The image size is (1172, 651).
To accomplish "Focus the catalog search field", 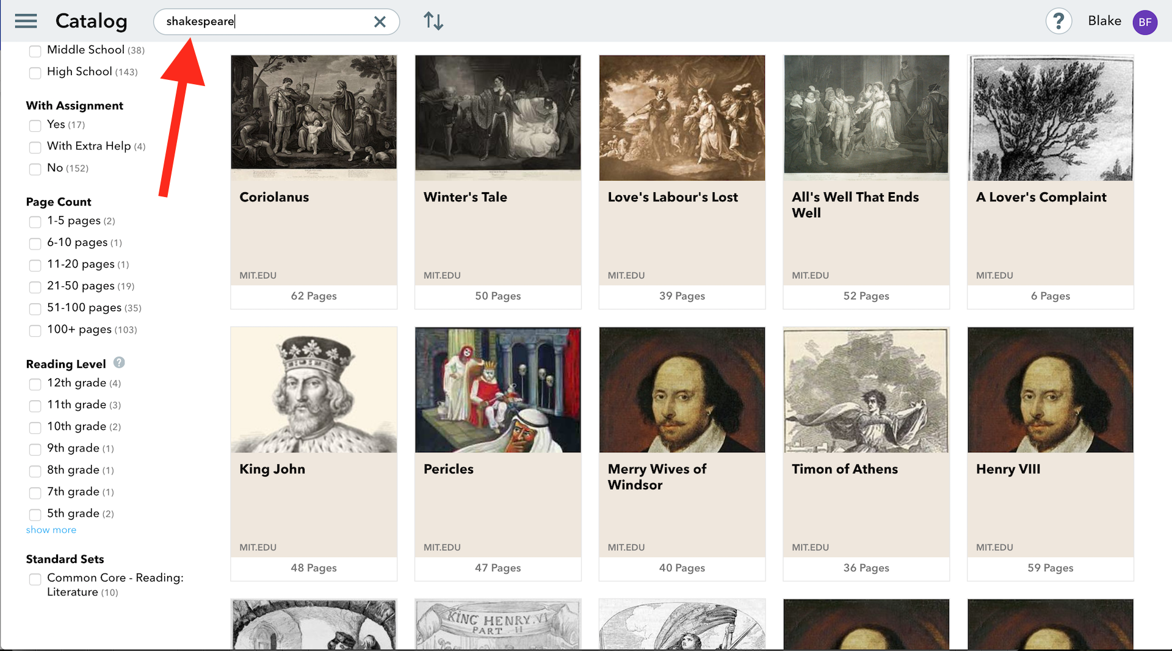I will click(277, 22).
